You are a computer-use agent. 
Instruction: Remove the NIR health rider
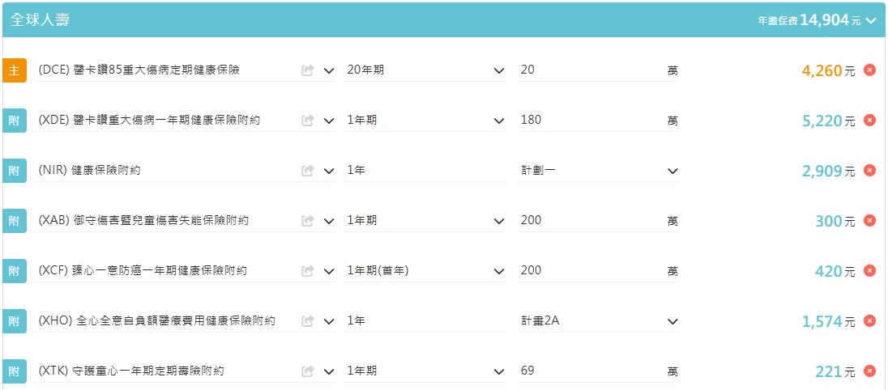[x=869, y=171]
